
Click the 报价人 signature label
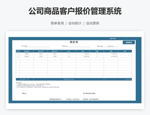25,93
